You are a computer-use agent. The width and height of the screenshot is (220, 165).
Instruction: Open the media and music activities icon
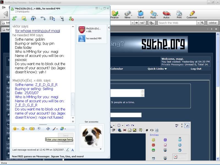[52, 18]
